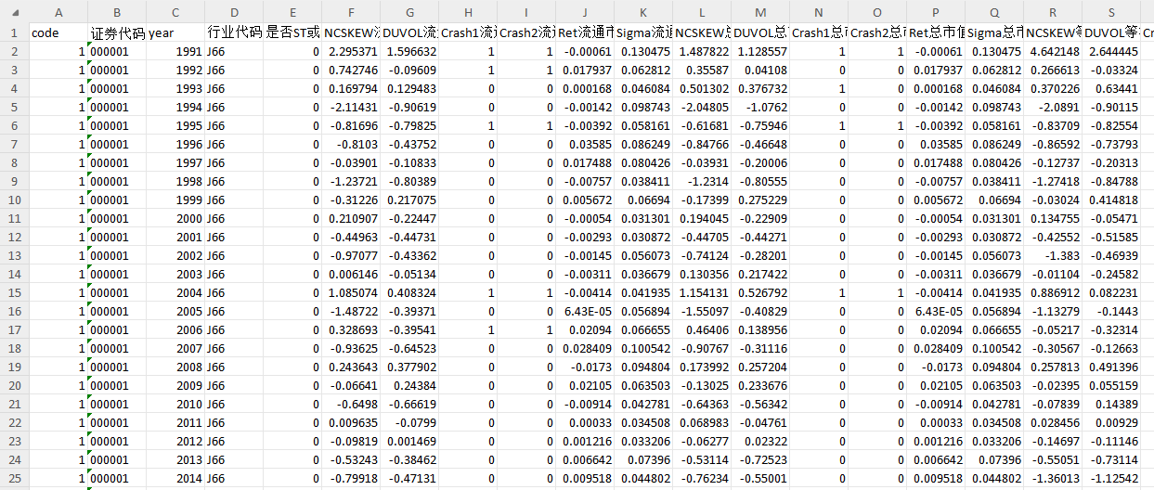Select column C header
The width and height of the screenshot is (1154, 490).
[x=175, y=12]
